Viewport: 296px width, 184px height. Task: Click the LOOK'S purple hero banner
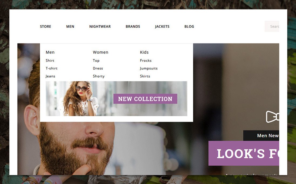click(244, 153)
